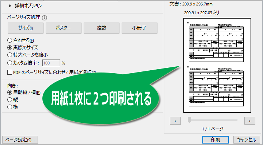263x145 pixels.
Task: Go to previous preview page arrow
Action: [175, 121]
